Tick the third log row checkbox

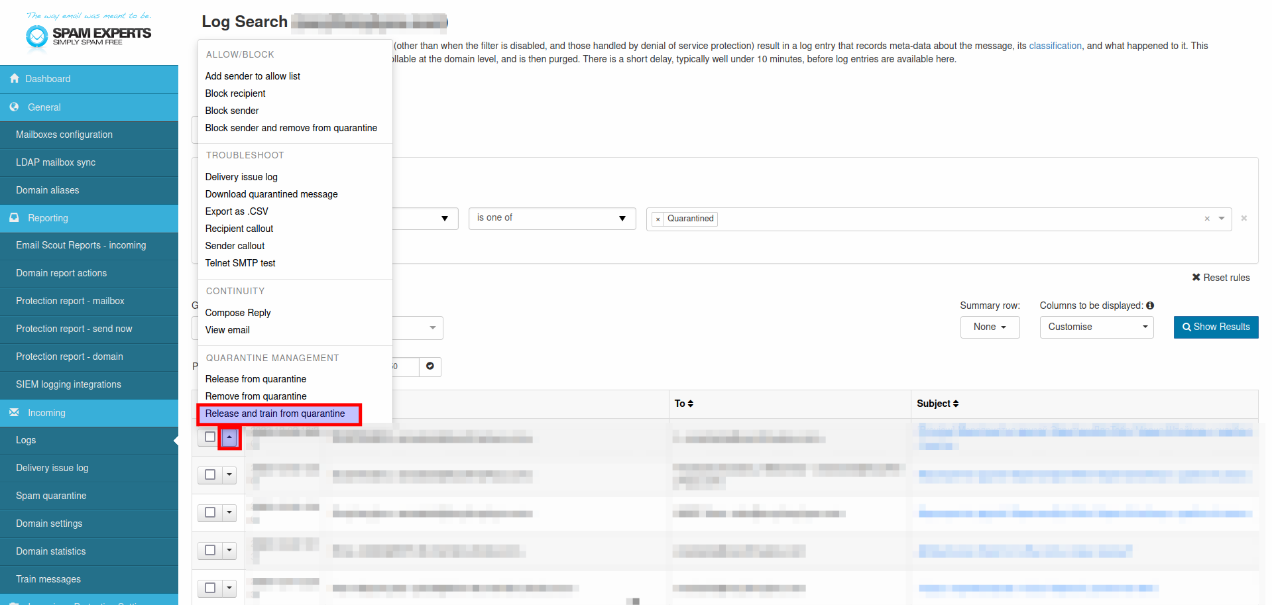[210, 512]
